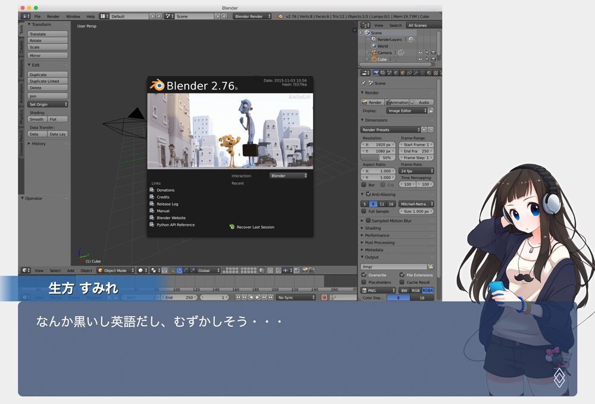
Task: Open the Release Log link on splash
Action: (167, 204)
